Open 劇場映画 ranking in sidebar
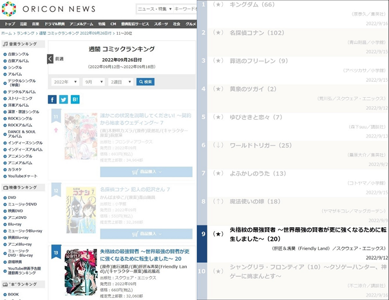 click(14, 262)
